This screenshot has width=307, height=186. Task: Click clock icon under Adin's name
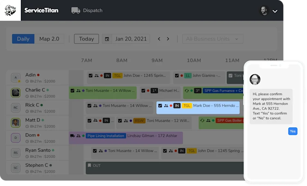(x=27, y=81)
